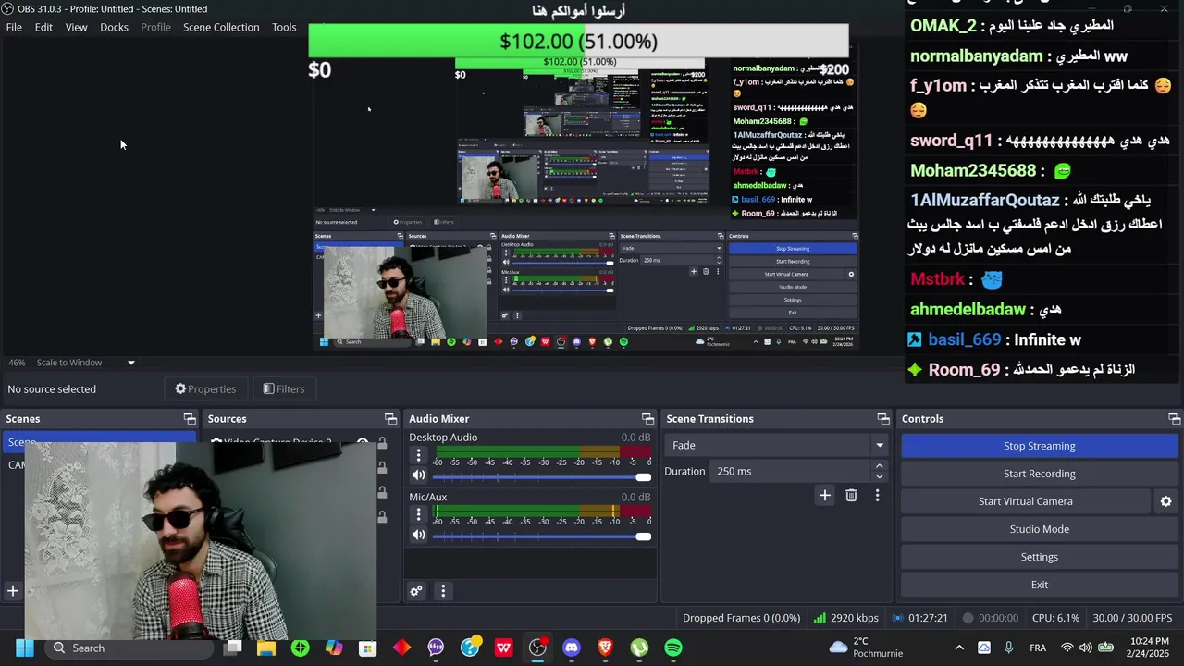This screenshot has height=666, width=1184.
Task: Open the Fade transition dropdown
Action: pos(776,445)
